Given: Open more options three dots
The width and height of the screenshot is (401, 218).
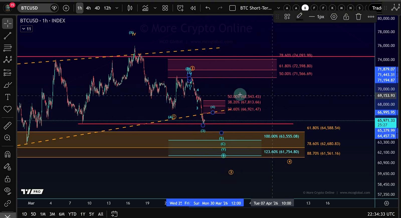Looking at the screenshot, I should [371, 17].
